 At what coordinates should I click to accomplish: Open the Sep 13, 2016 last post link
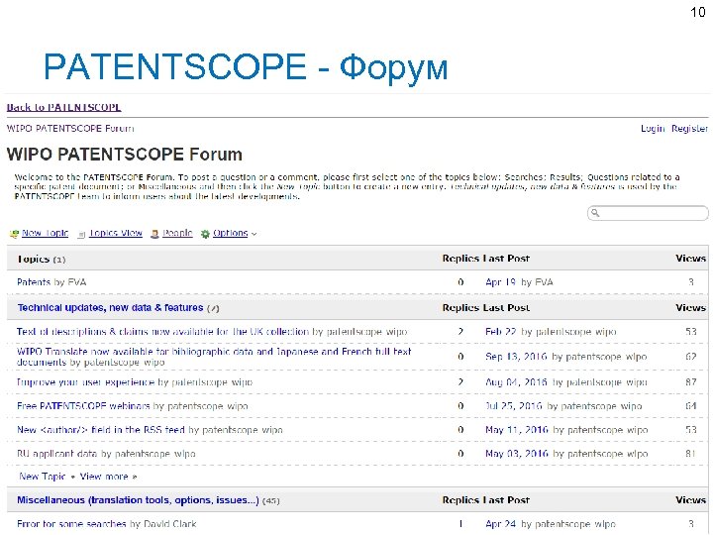pos(516,357)
